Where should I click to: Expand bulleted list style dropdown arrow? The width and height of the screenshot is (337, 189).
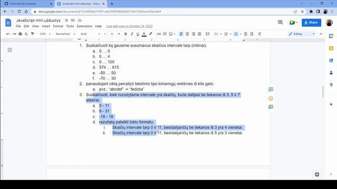tap(231, 34)
